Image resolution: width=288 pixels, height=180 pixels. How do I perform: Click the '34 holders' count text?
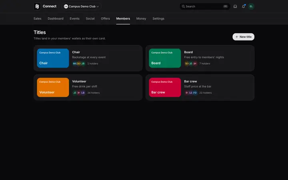click(x=94, y=93)
